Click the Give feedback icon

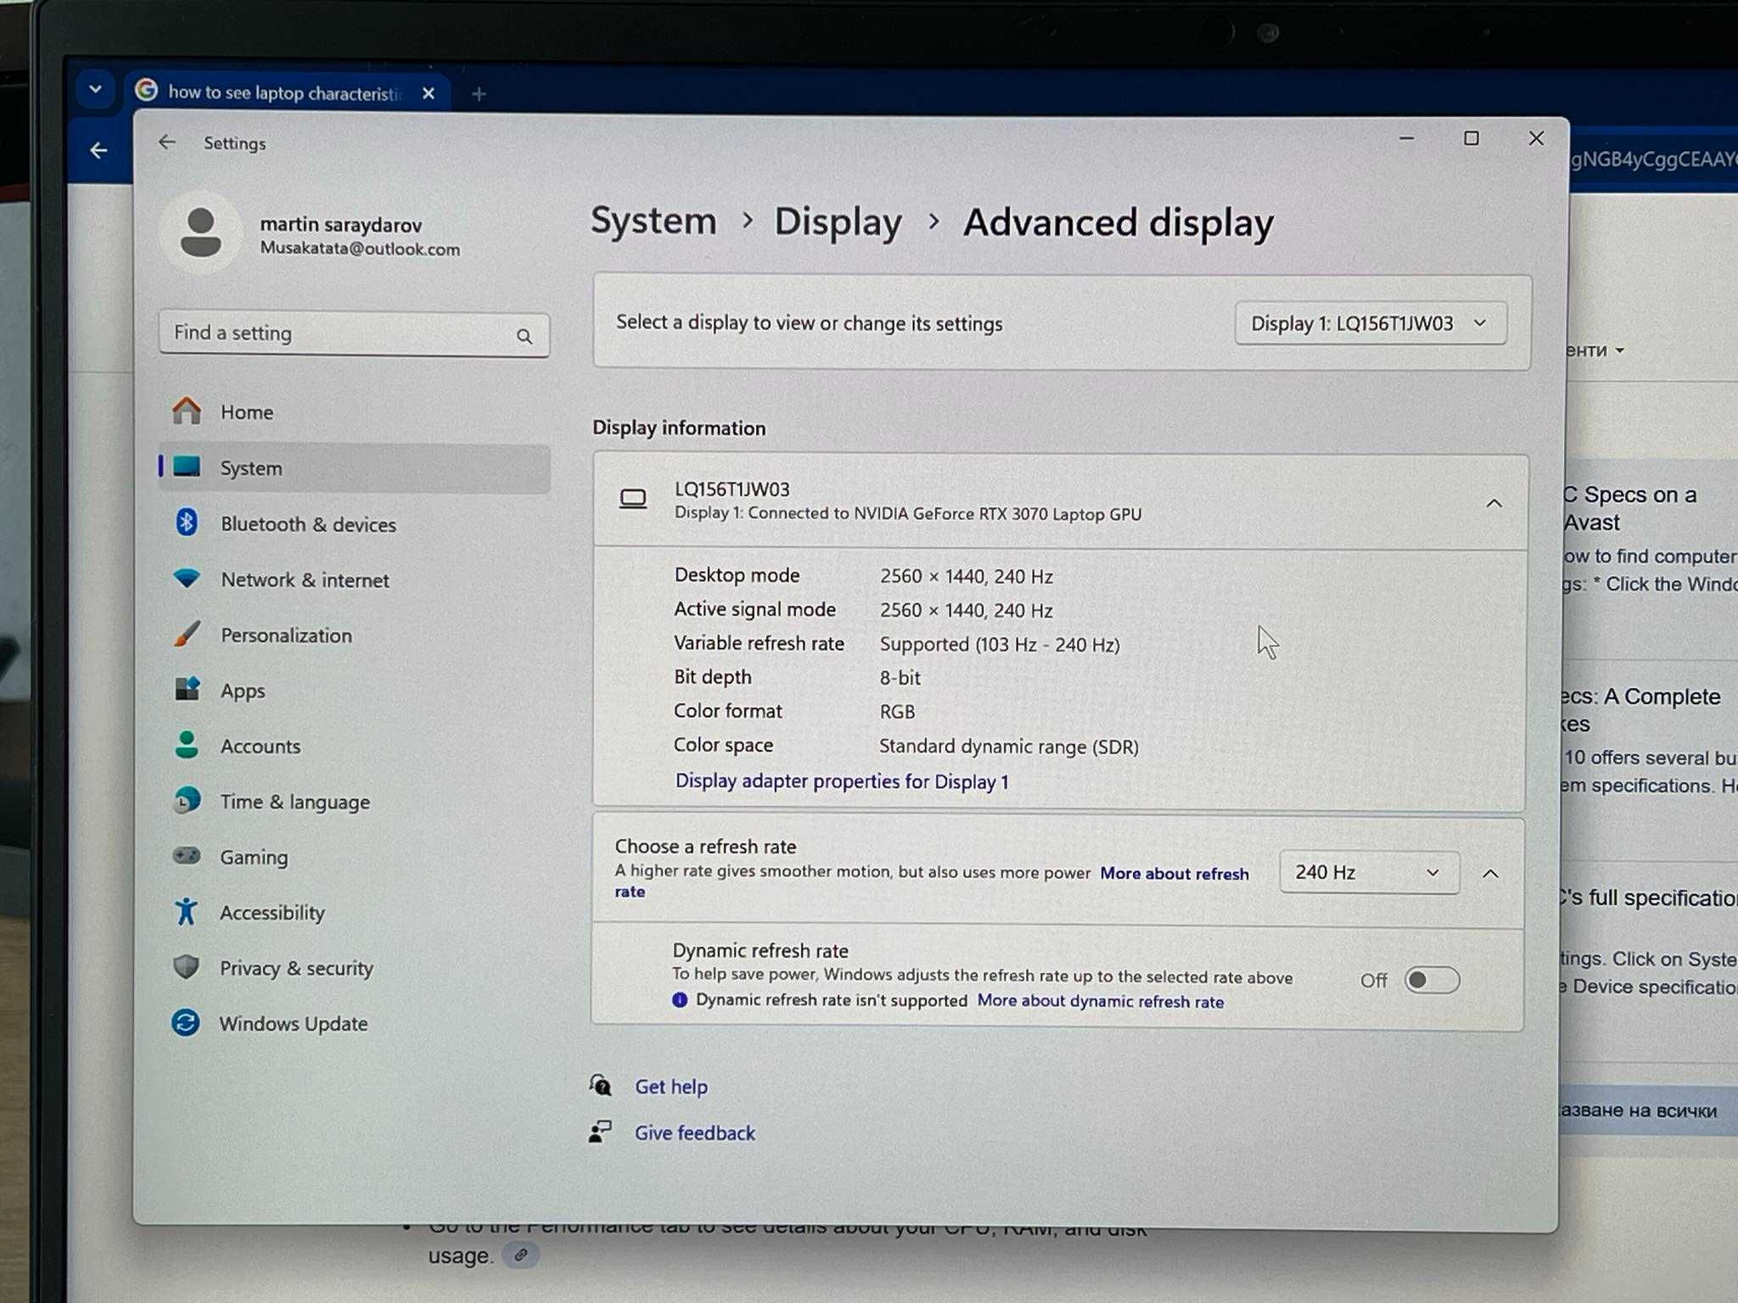pyautogui.click(x=600, y=1132)
